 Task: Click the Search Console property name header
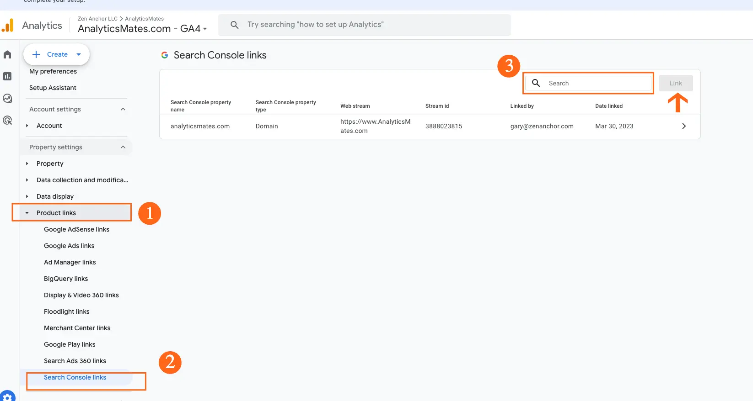201,106
